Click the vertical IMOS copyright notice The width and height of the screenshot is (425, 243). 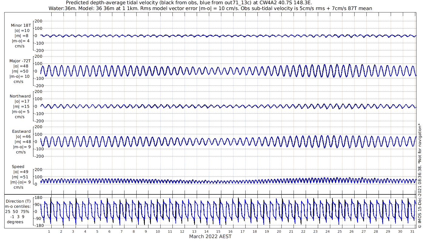420,175
